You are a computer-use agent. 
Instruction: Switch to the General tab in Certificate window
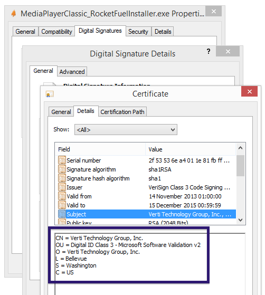[61, 112]
